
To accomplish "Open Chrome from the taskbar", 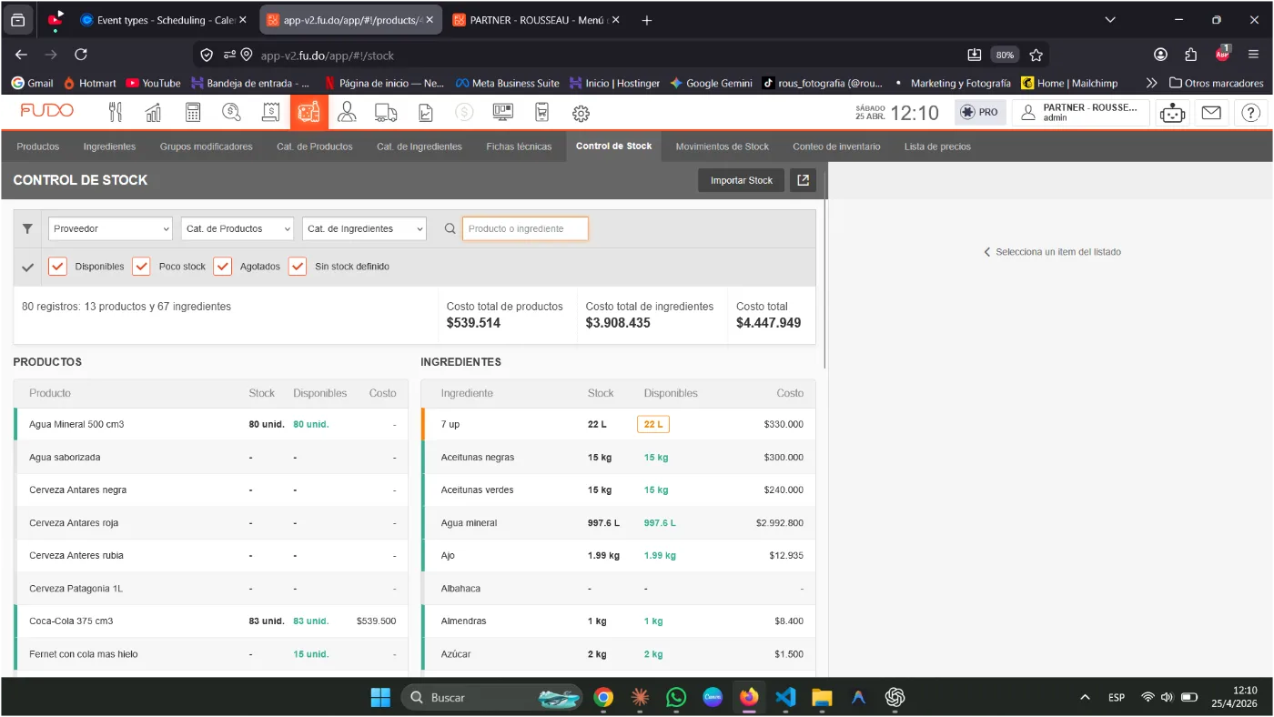I will coord(603,697).
